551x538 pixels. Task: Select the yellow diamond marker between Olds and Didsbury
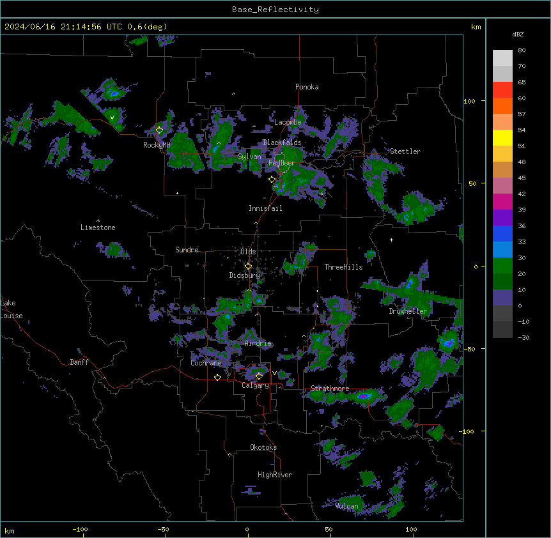click(248, 266)
